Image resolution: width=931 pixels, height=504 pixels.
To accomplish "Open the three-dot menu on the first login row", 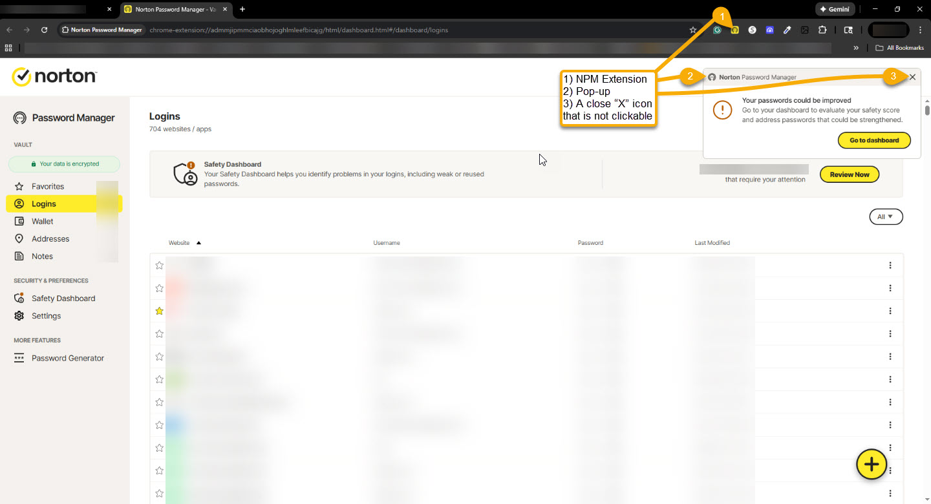I will [x=890, y=265].
